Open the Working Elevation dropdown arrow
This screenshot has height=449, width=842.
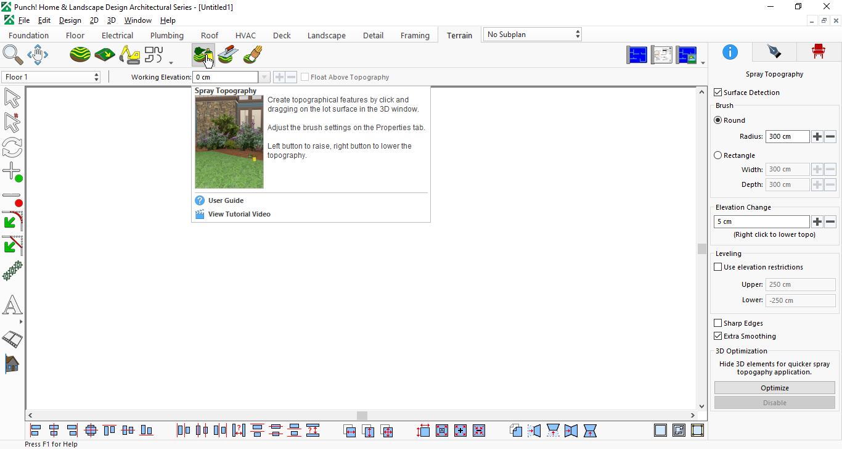(x=264, y=77)
